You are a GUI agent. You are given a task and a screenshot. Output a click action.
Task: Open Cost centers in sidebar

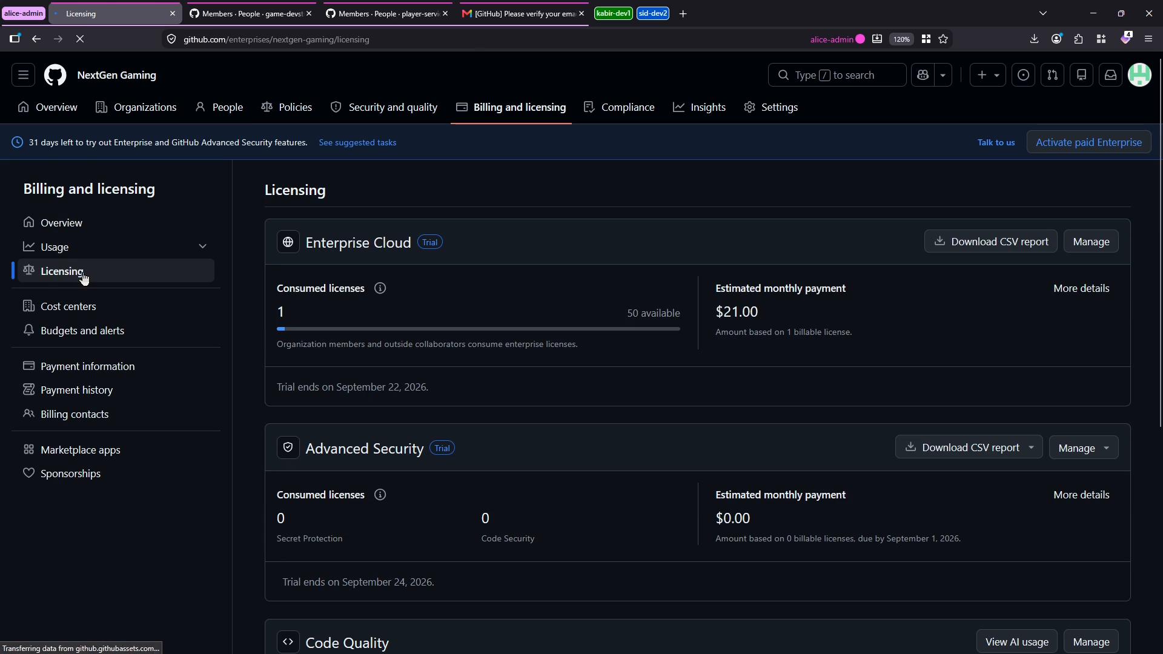click(116, 306)
